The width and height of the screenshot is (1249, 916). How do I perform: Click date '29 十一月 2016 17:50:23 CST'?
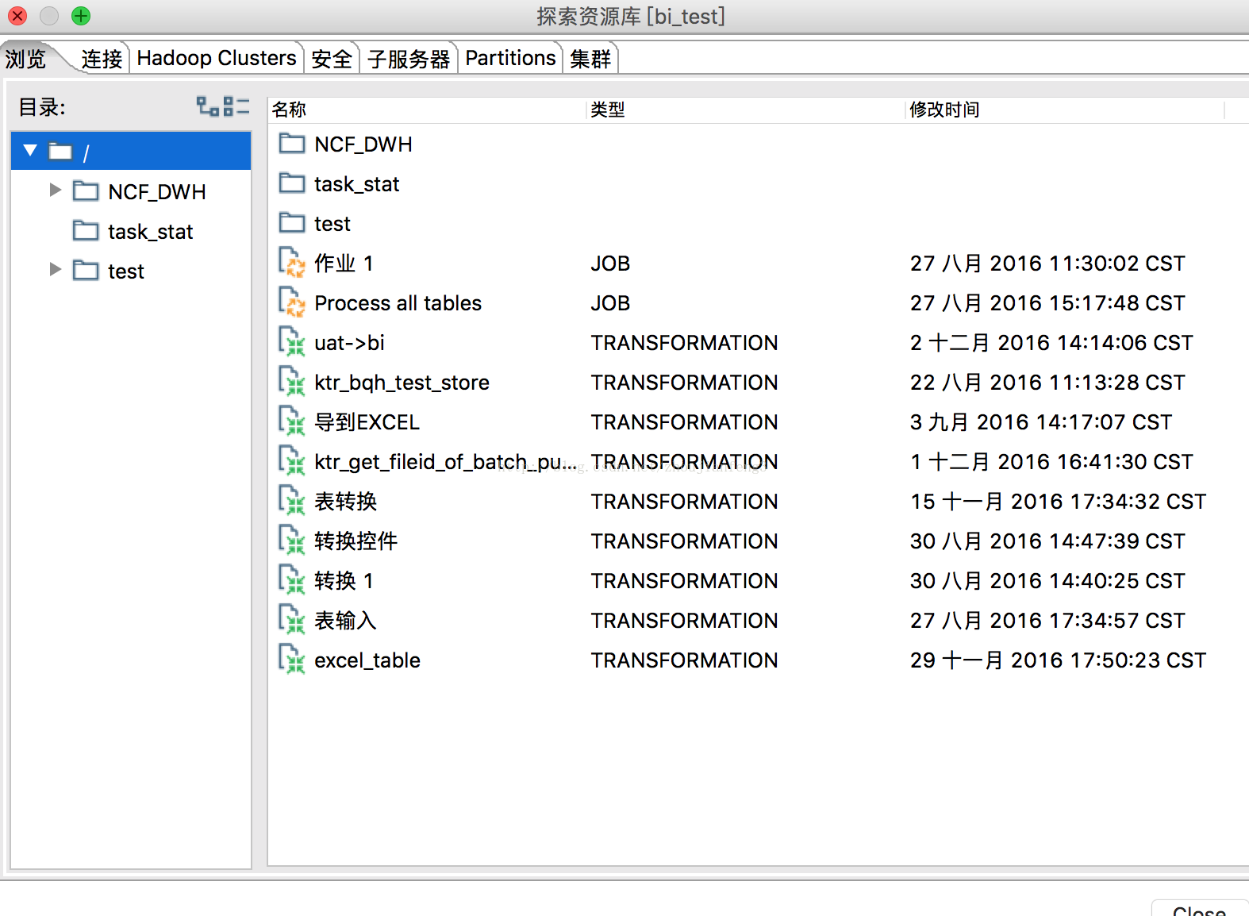pyautogui.click(x=1058, y=660)
